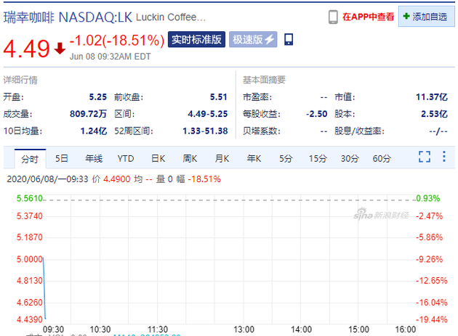
Task: Switch to the 日K chart
Action: coord(158,159)
